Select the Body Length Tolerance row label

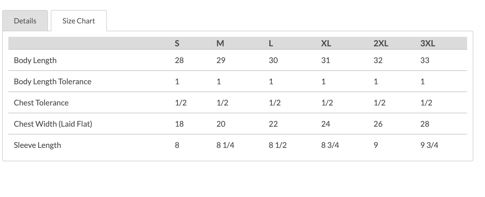(x=52, y=81)
